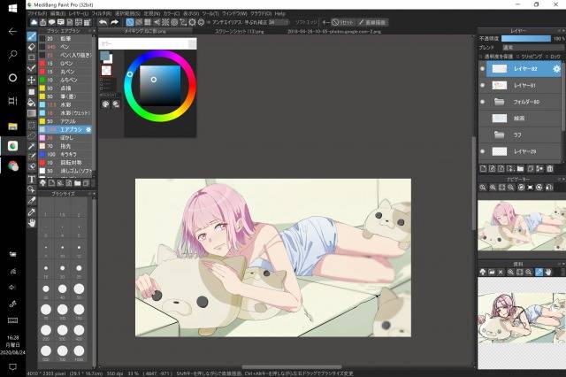Select the Eraser tool in the toolbox
The width and height of the screenshot is (566, 377).
click(32, 47)
